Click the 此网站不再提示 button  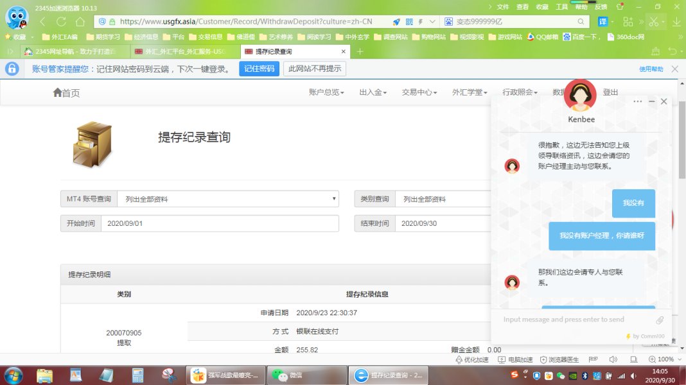pyautogui.click(x=315, y=69)
